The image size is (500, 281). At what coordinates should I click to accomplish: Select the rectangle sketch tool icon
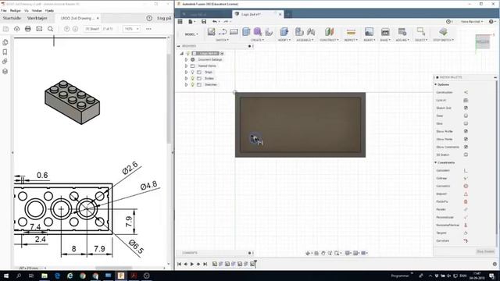(x=234, y=32)
